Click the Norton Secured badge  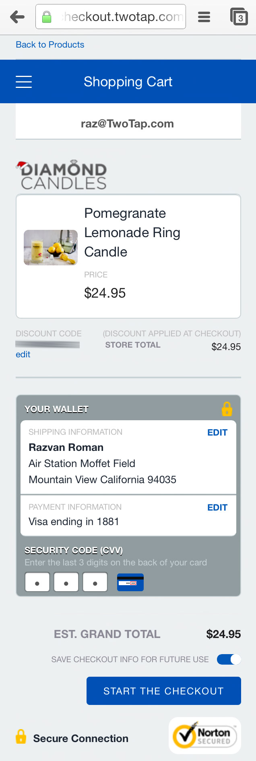click(x=205, y=736)
